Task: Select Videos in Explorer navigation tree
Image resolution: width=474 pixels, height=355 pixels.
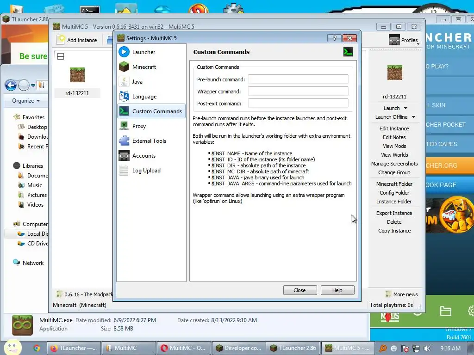Action: tap(31, 204)
